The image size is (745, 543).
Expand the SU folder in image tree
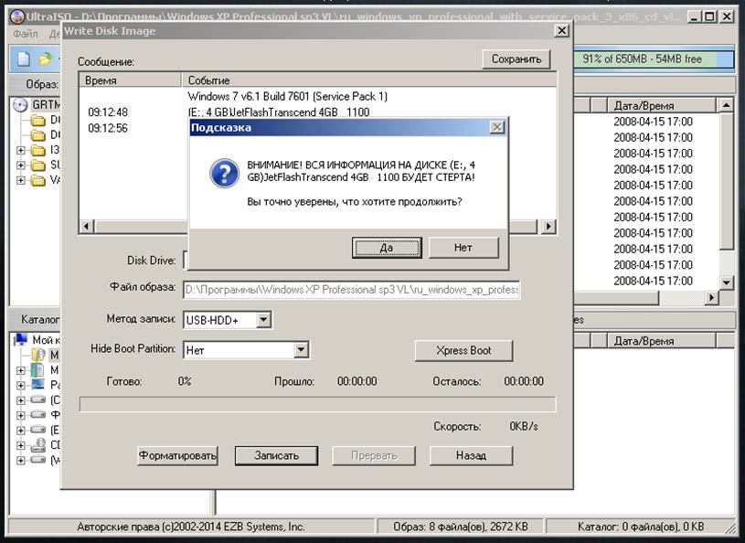pos(20,165)
